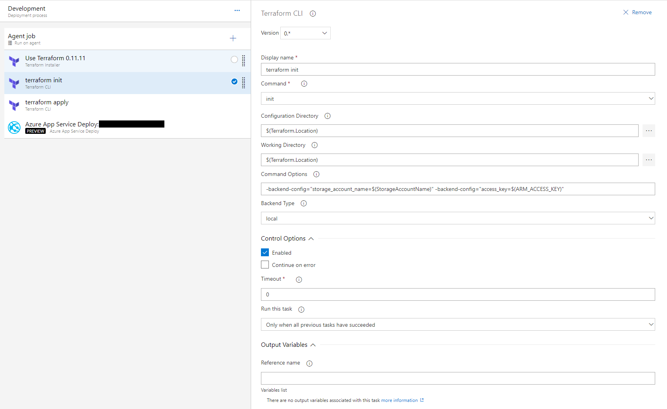This screenshot has width=667, height=409.
Task: Click the Command Options input field
Action: [x=458, y=189]
